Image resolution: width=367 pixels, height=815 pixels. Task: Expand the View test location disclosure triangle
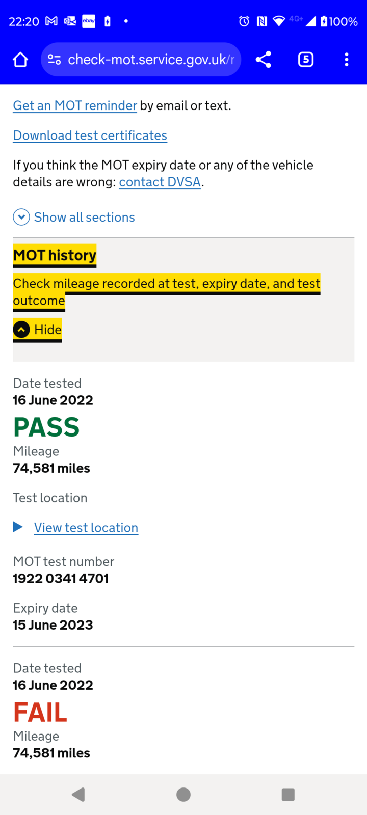point(18,527)
